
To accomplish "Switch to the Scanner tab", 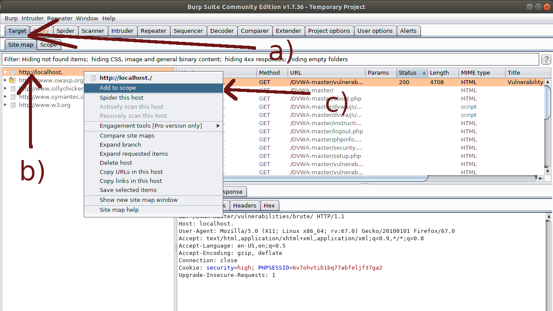I will 93,31.
